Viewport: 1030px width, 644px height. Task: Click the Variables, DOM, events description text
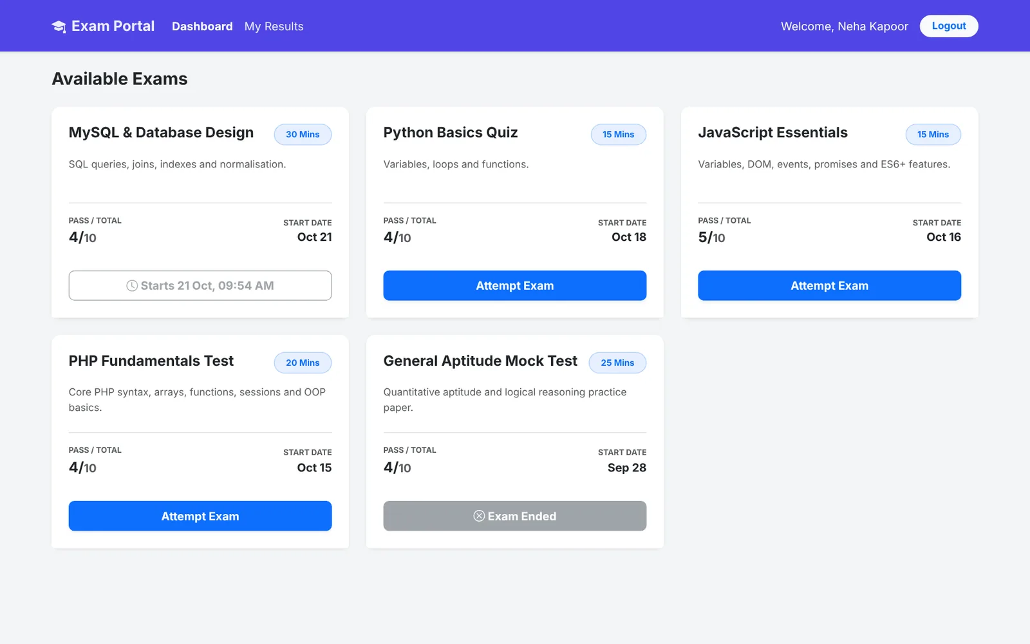[824, 164]
